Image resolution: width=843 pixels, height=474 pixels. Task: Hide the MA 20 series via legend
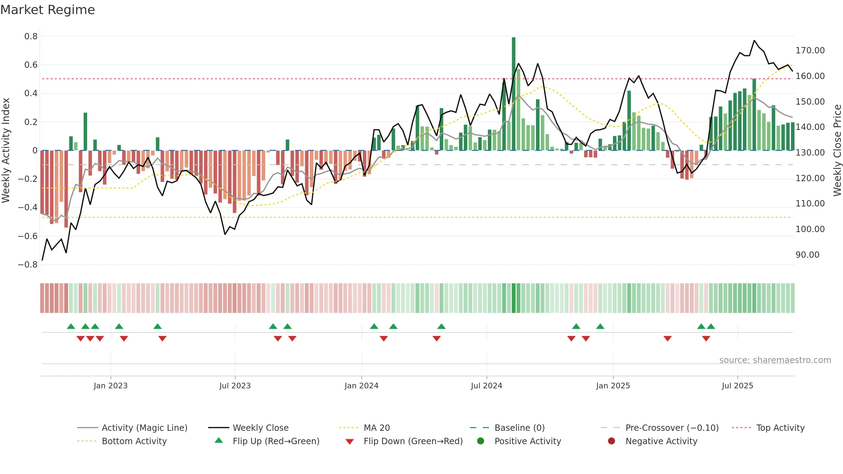pos(364,428)
